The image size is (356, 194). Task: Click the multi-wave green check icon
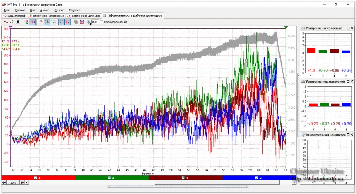point(26,22)
